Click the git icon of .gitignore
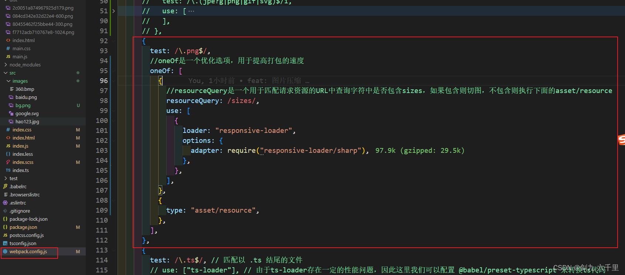Viewport: 625px width, 275px height. click(x=5, y=211)
